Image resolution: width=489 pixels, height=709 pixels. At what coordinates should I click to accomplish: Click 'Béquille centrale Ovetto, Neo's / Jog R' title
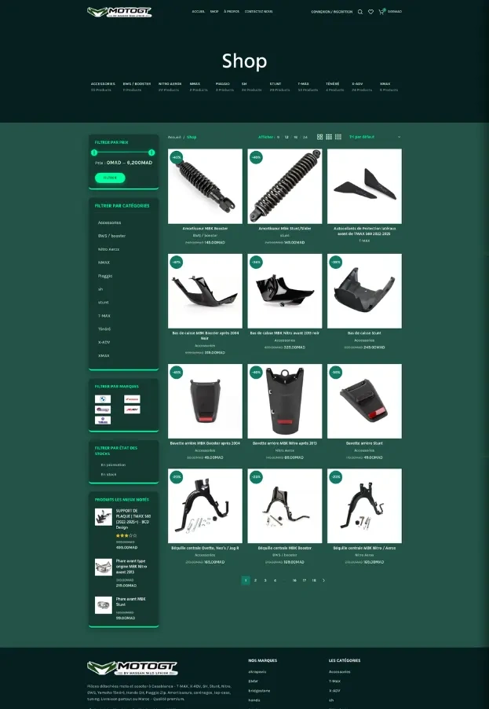[205, 548]
